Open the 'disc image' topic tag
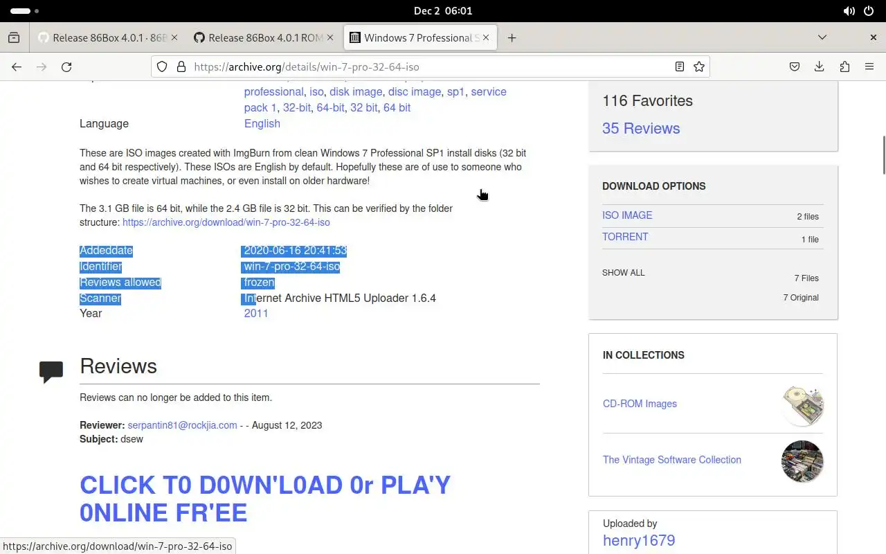 (415, 91)
